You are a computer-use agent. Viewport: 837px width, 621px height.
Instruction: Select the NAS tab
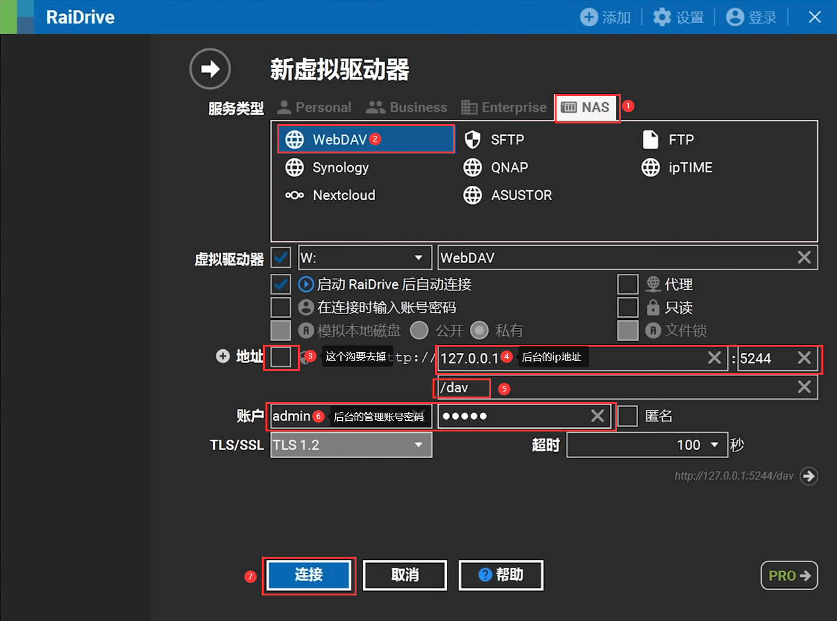click(586, 107)
